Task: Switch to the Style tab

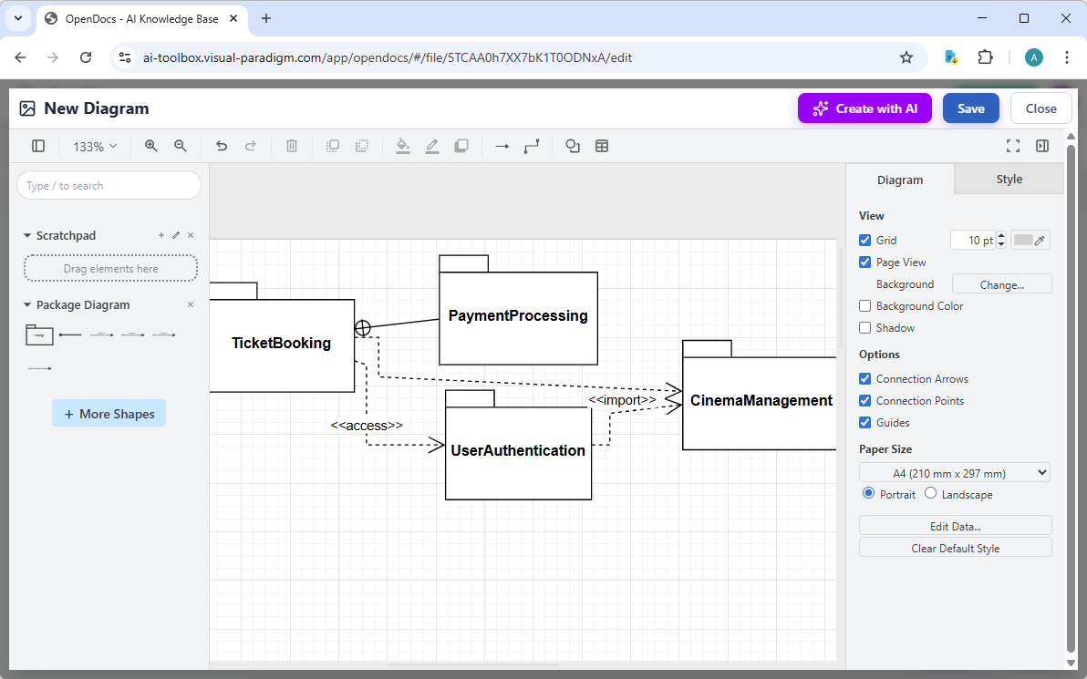Action: click(x=1009, y=180)
